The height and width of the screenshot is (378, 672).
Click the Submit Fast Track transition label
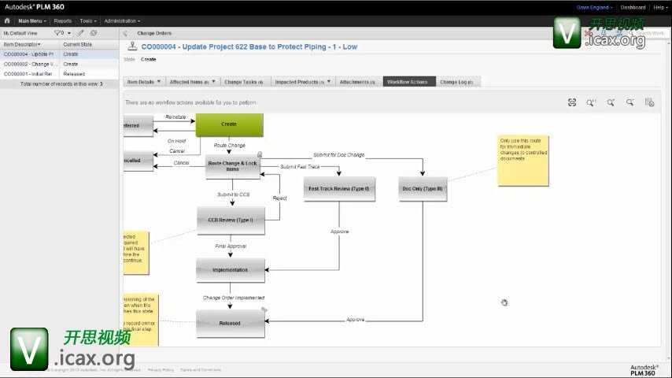coord(300,166)
